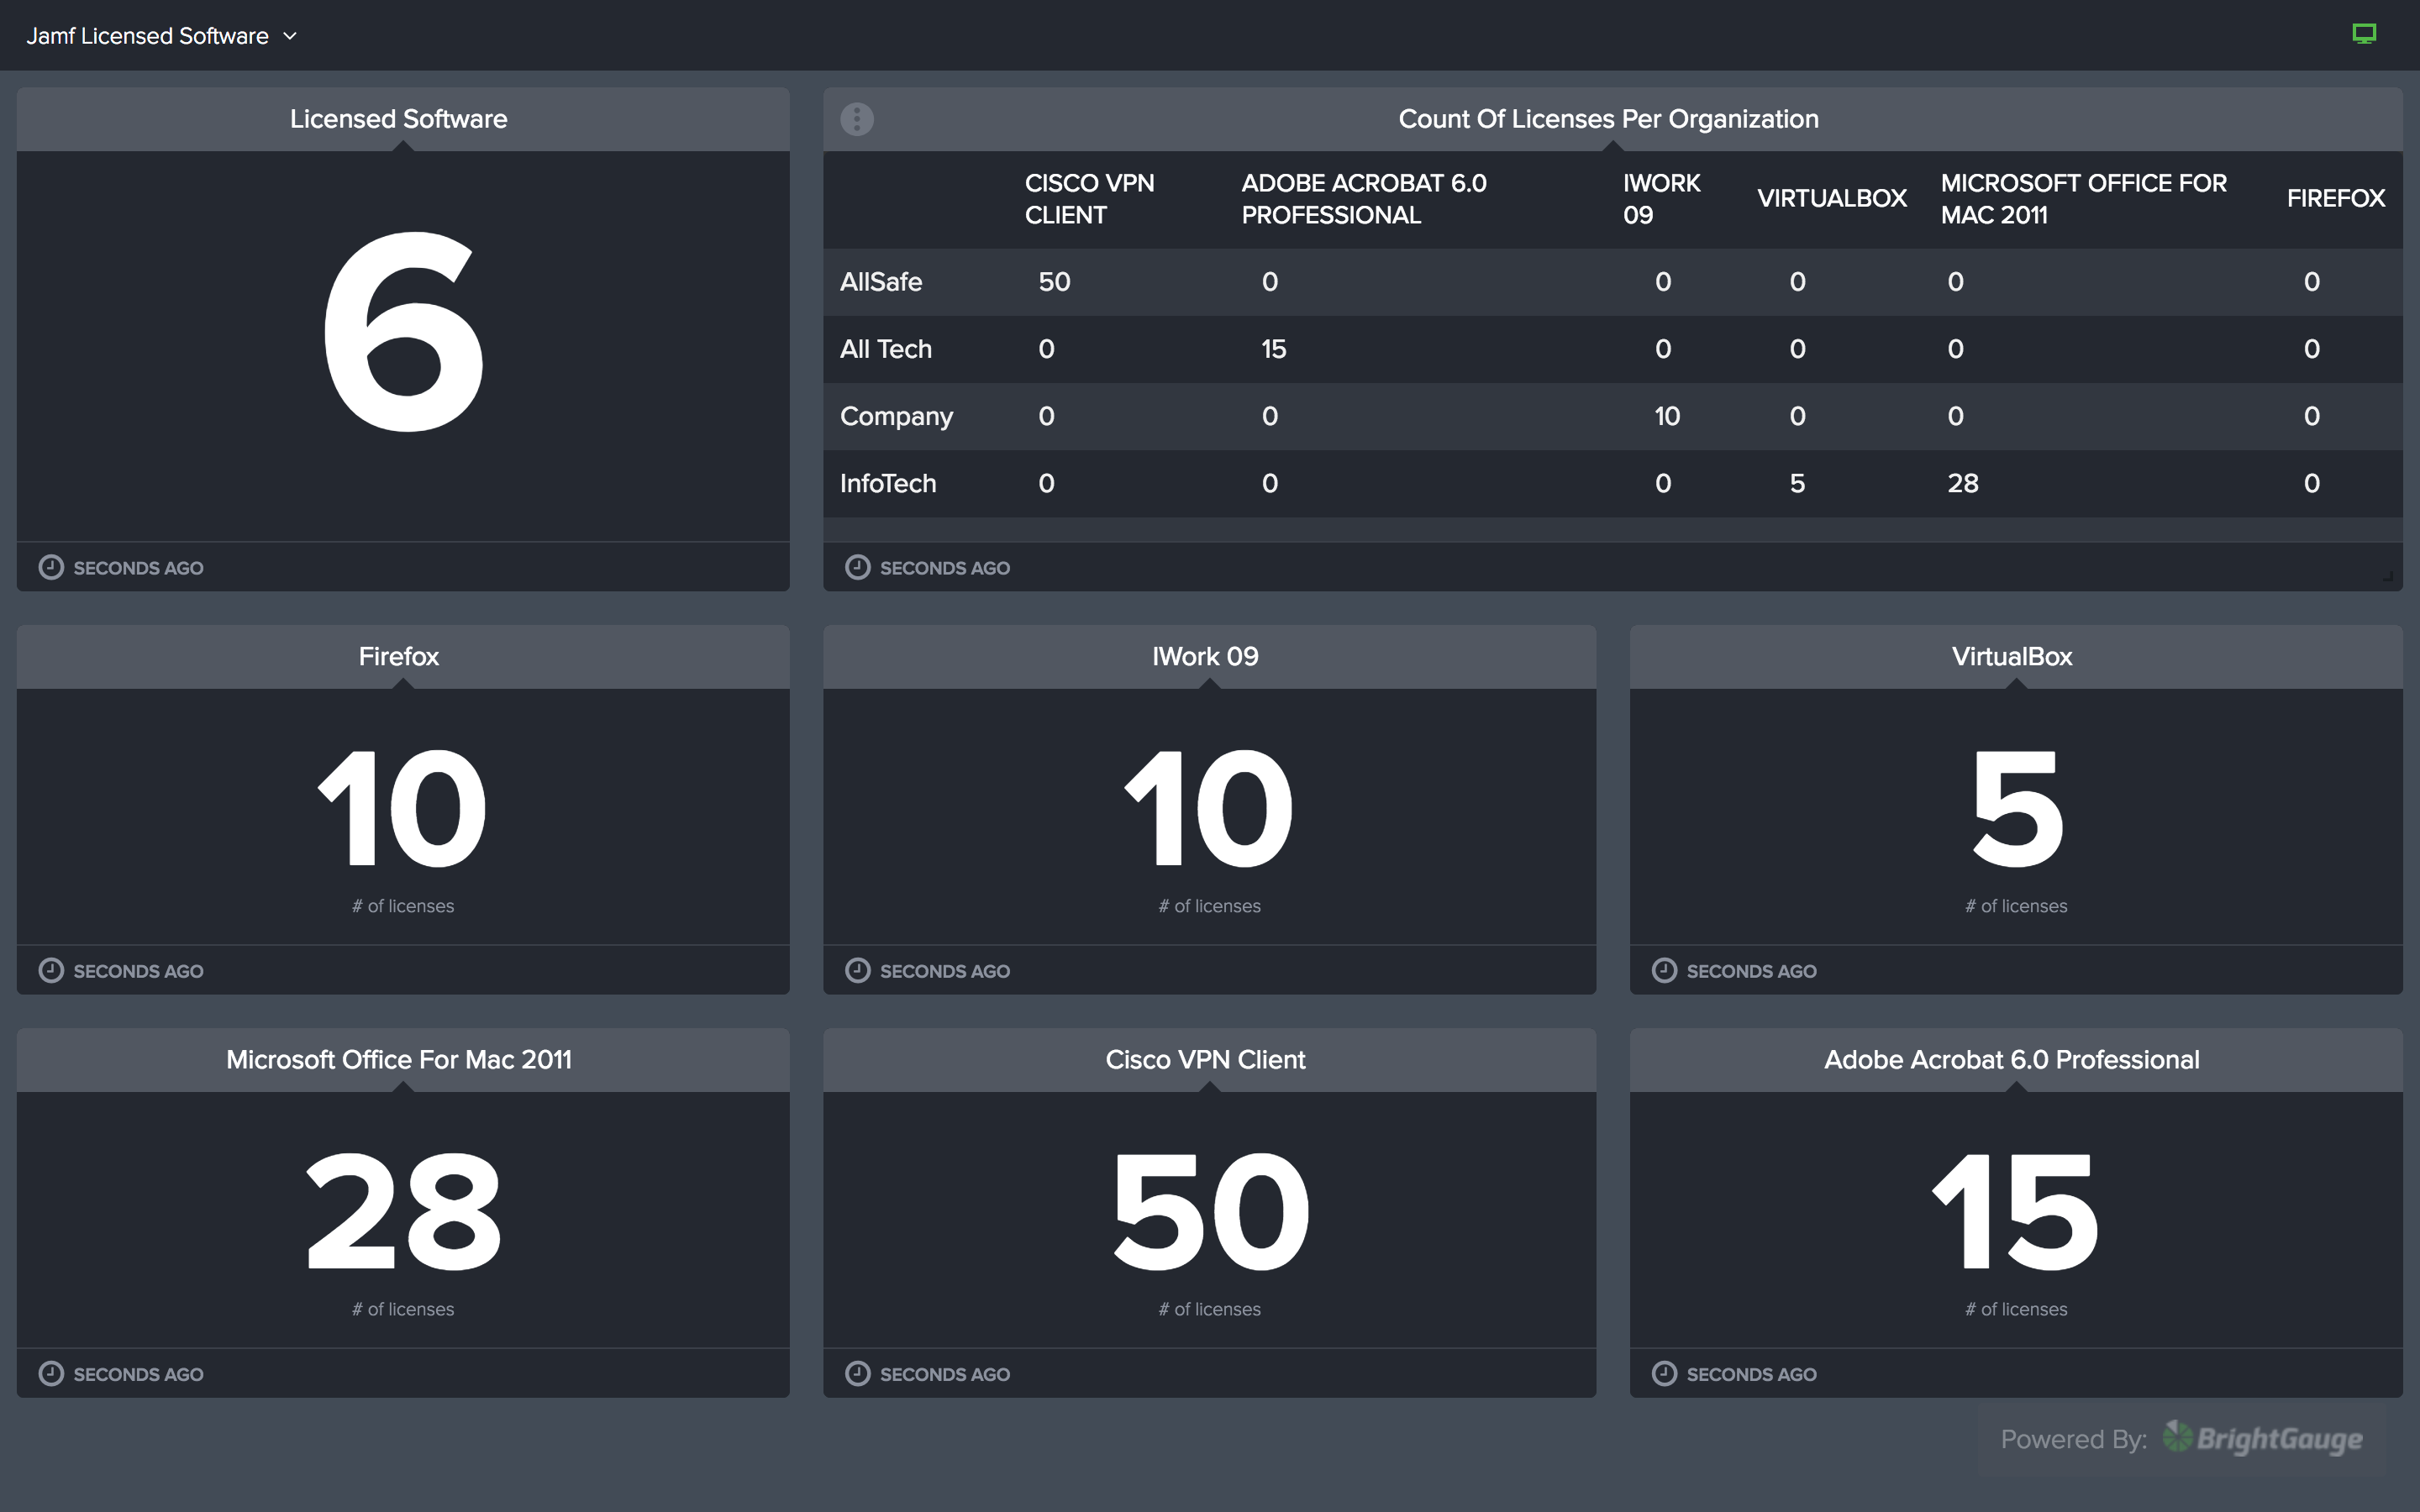Click the BrightGauge logo in the footer
This screenshot has width=2420, height=1512.
tap(2263, 1438)
